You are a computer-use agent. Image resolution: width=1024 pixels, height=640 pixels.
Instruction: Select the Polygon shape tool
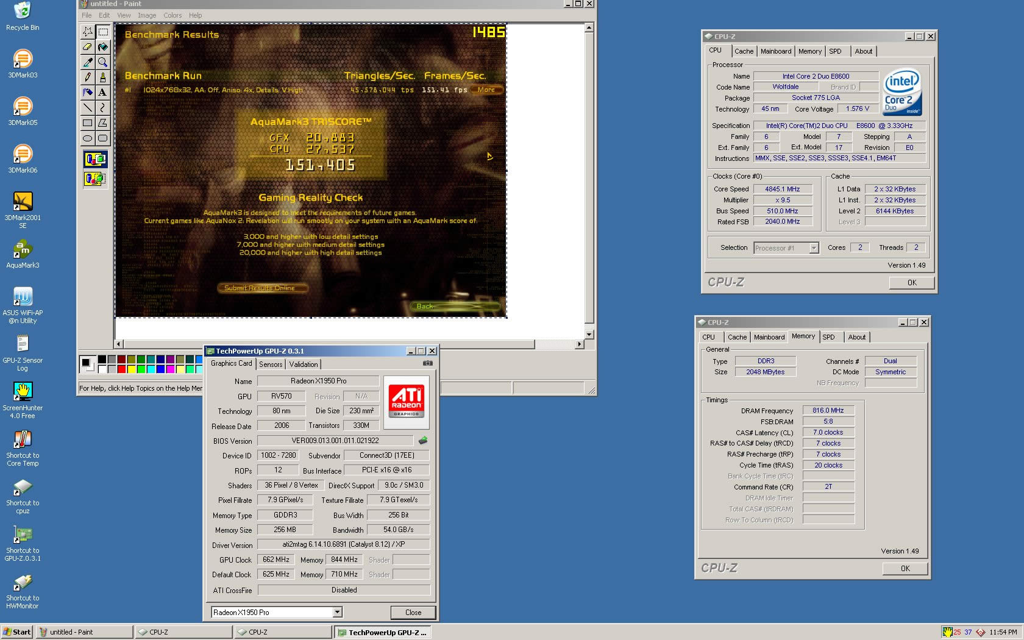pyautogui.click(x=103, y=123)
